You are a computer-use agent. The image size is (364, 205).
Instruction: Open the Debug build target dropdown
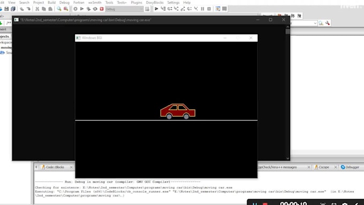click(x=124, y=9)
